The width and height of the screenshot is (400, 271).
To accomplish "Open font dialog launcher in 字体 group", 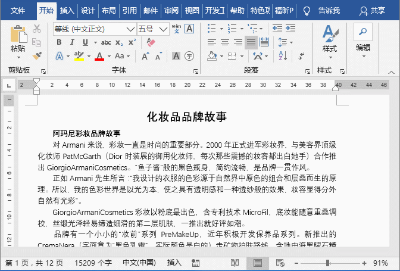I will click(196, 71).
